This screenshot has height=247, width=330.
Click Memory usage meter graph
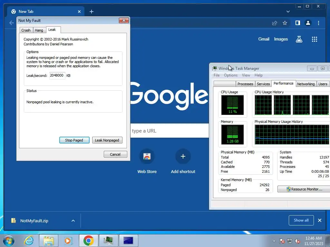tap(232, 134)
